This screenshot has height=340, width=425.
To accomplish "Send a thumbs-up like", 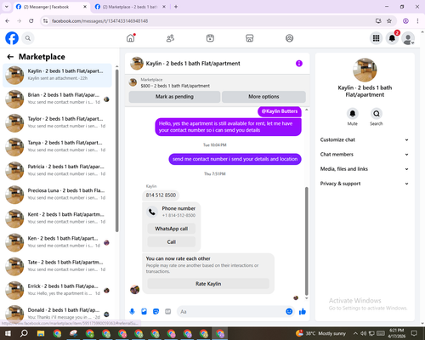I will (x=303, y=312).
